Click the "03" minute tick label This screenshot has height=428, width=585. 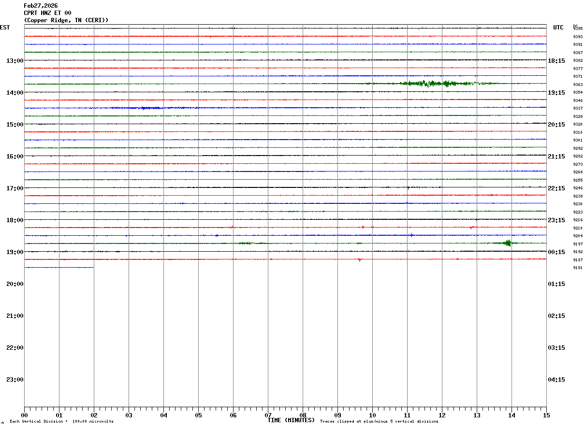coord(129,415)
